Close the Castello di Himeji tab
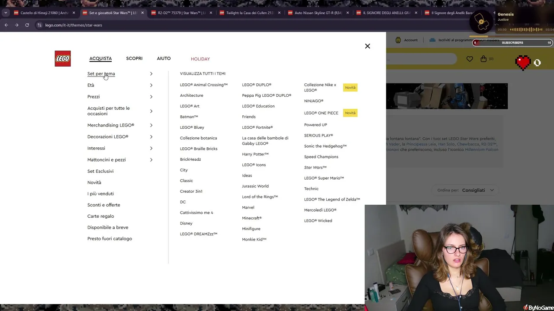The image size is (554, 311). 74,13
